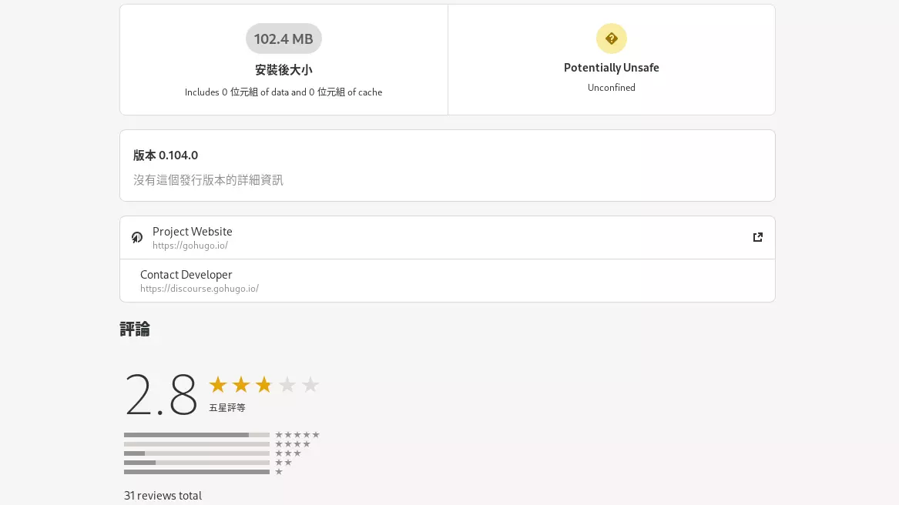Click the external link icon for Project Website
Viewport: 899px width, 505px height.
tap(757, 237)
